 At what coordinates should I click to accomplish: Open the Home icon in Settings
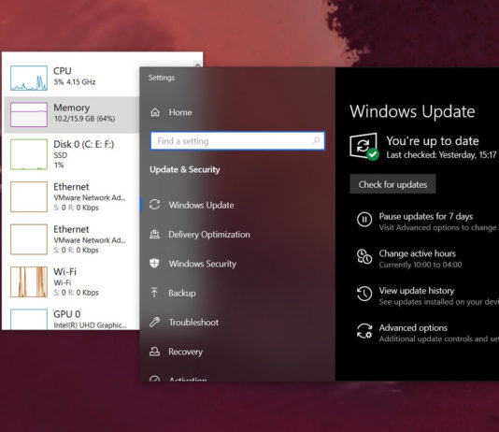pos(155,112)
